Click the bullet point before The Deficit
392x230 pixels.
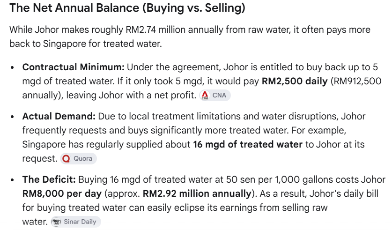click(13, 180)
